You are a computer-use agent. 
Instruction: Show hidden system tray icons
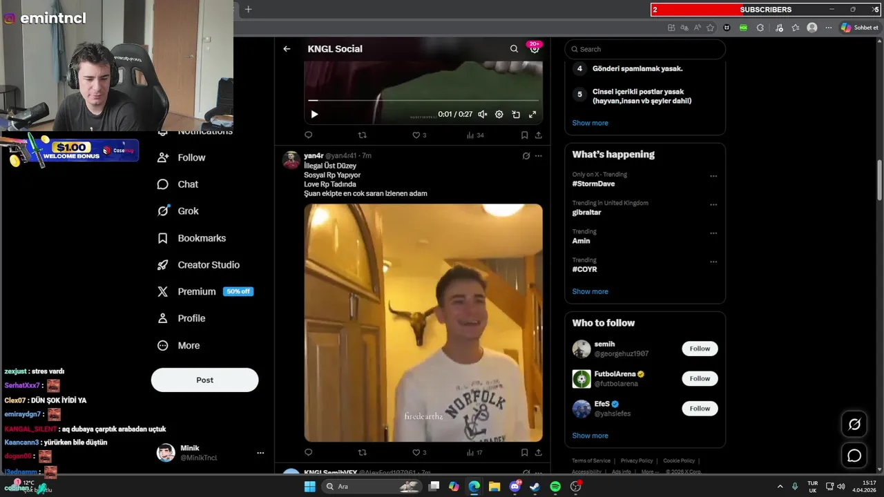[780, 487]
